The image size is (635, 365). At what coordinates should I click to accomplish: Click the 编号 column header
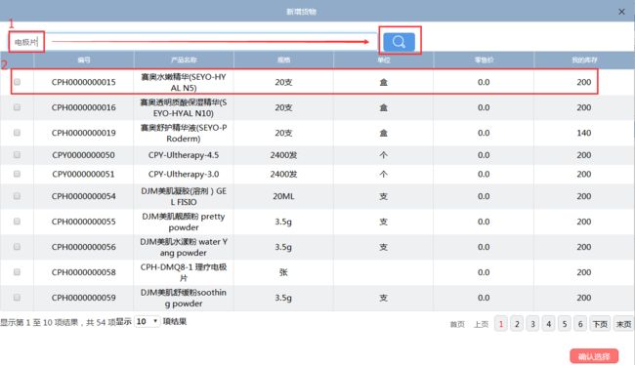tap(84, 60)
